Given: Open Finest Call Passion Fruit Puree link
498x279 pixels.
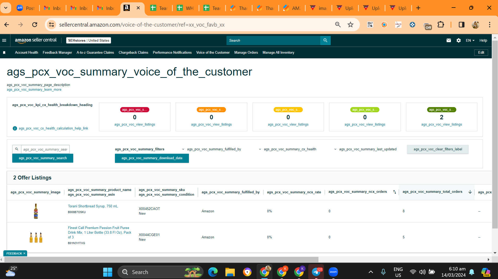Looking at the screenshot, I should pos(100,233).
